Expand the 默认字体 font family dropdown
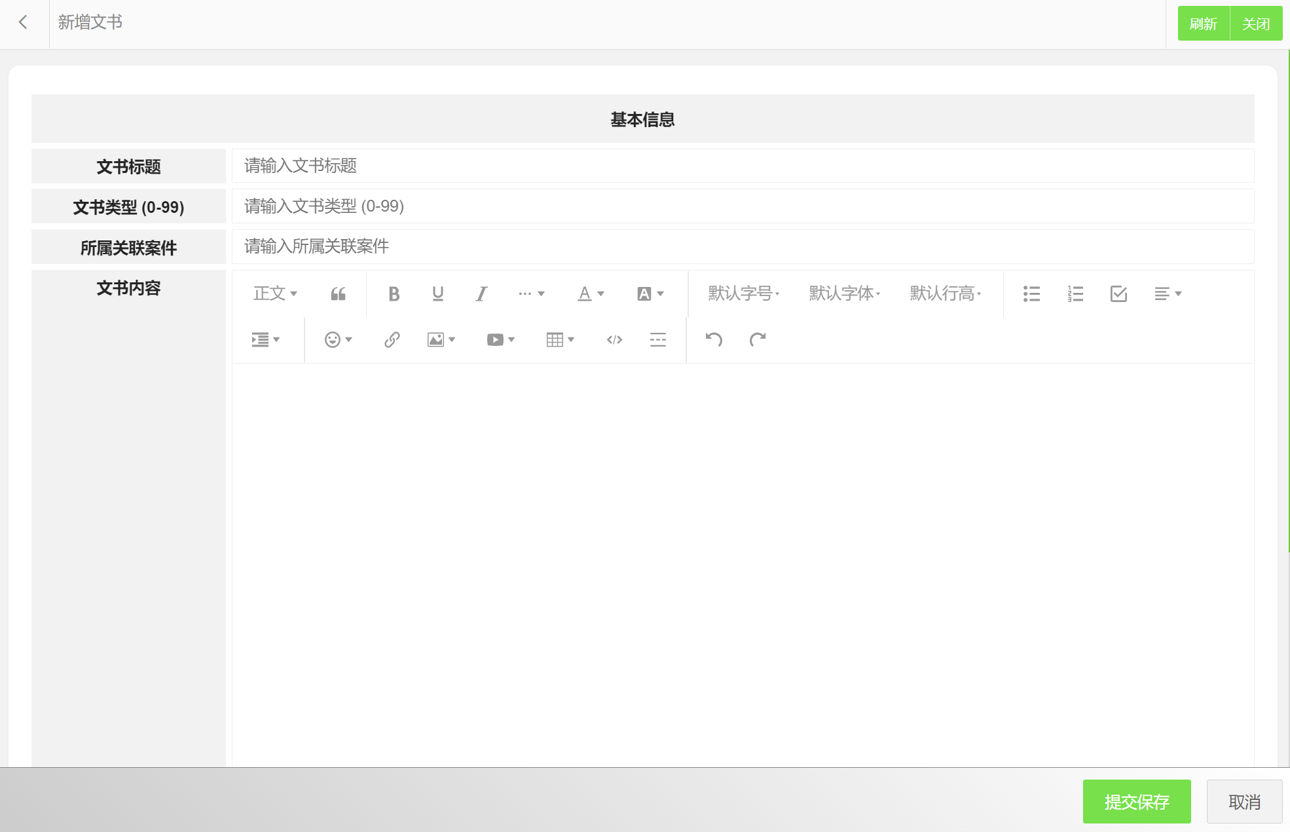The image size is (1290, 832). 844,293
